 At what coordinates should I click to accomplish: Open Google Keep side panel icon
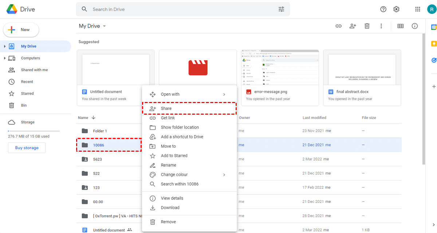(x=434, y=44)
